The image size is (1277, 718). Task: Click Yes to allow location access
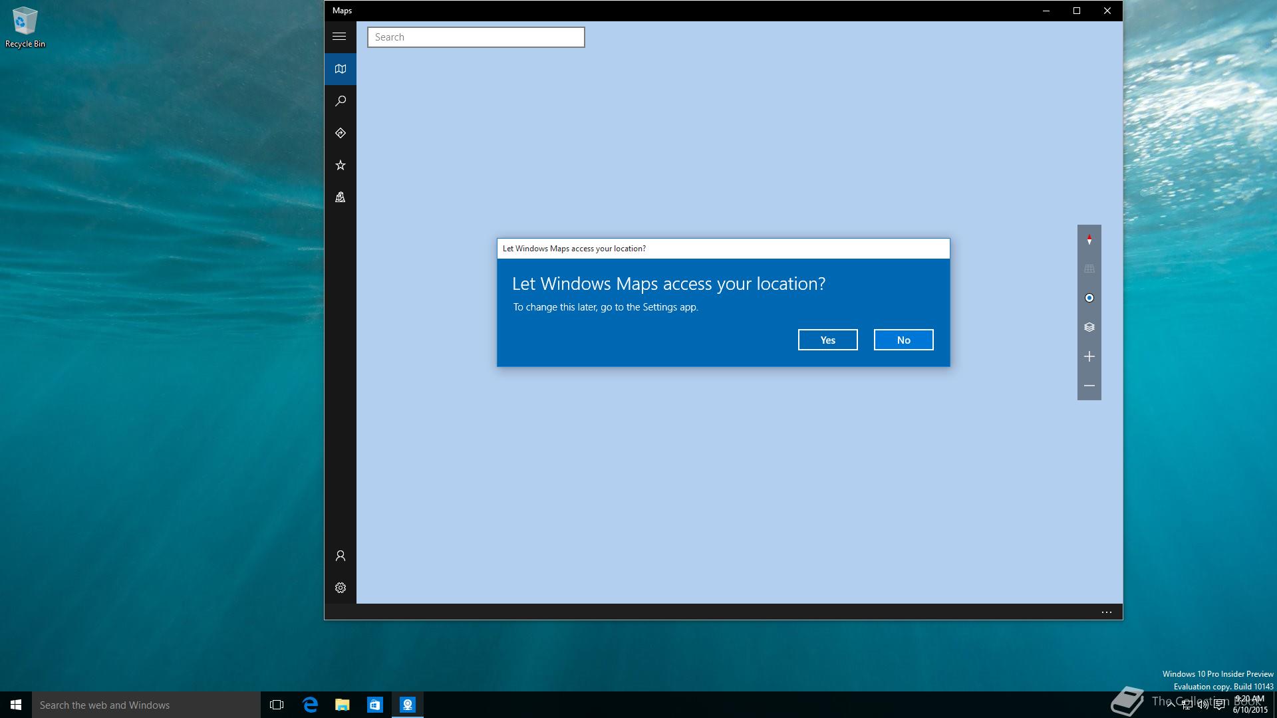pyautogui.click(x=827, y=340)
